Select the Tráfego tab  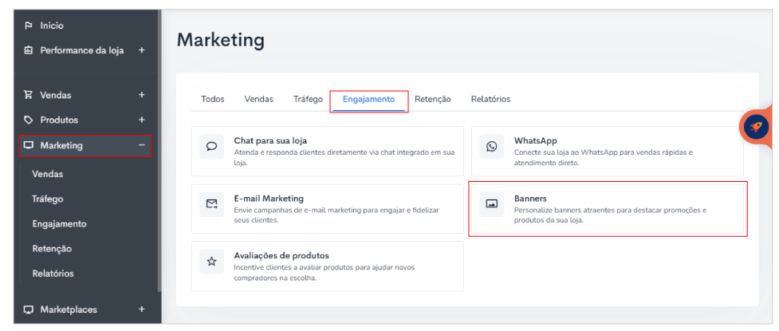[308, 99]
